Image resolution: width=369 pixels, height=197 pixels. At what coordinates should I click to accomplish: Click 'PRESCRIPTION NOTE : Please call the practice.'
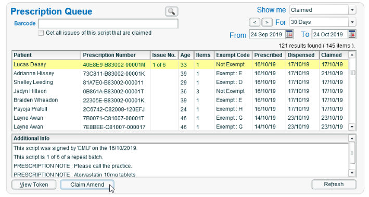pos(73,166)
